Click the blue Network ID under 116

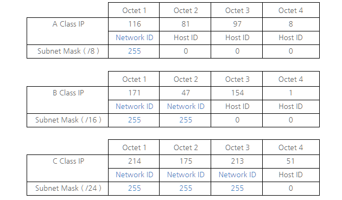(x=135, y=37)
